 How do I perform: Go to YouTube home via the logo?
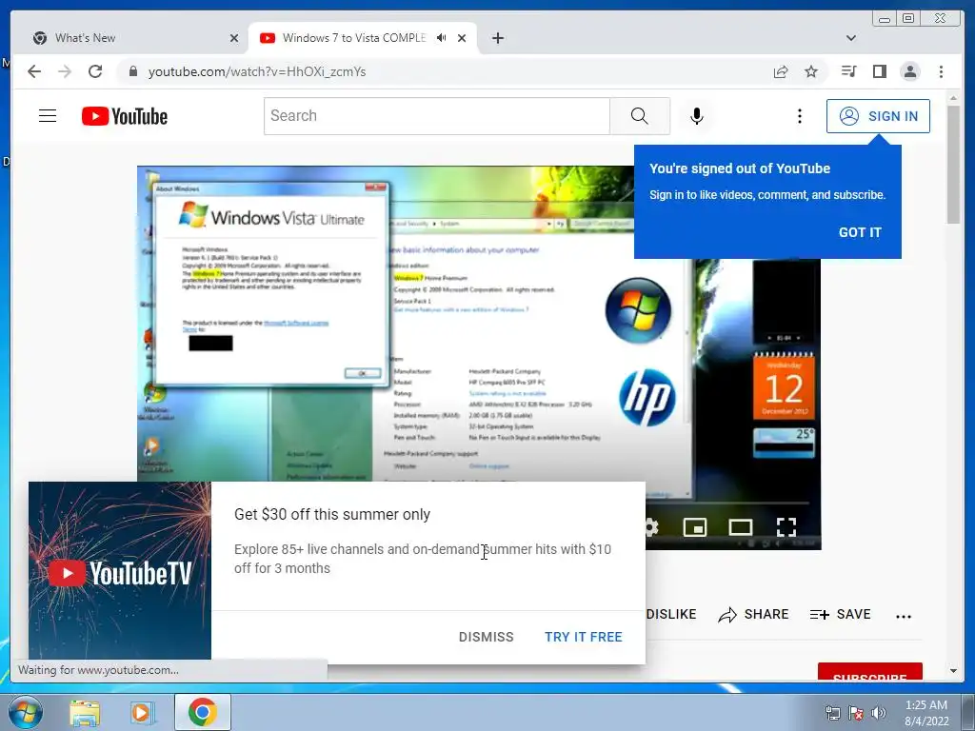tap(125, 116)
